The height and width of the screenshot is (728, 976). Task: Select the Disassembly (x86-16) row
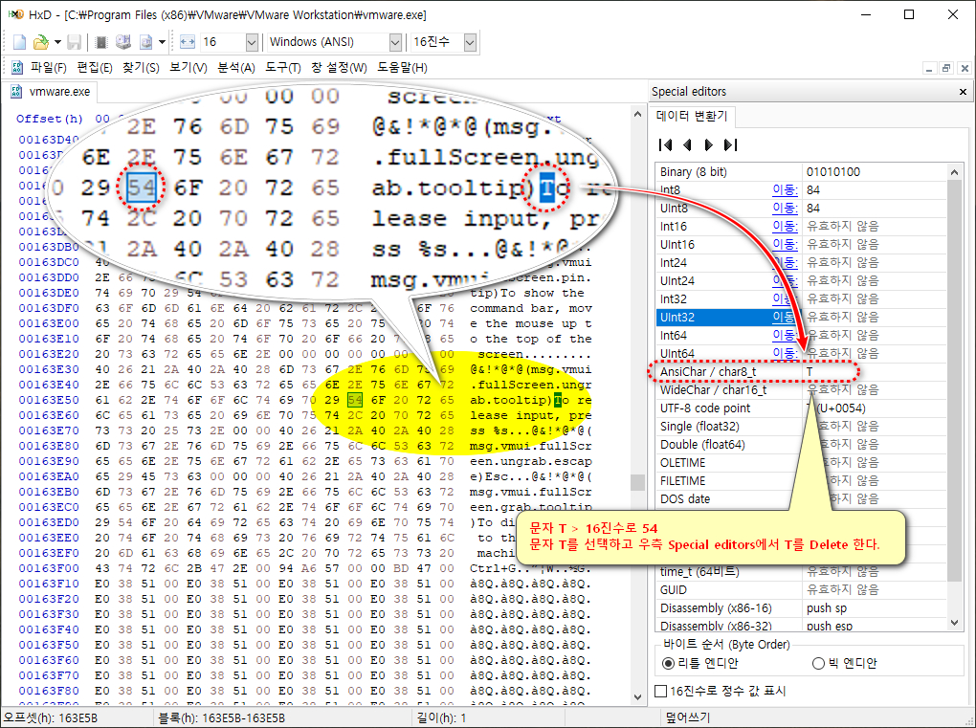coord(801,607)
